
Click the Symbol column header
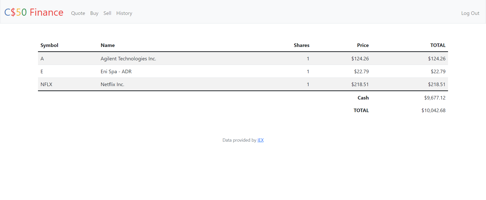pos(49,45)
